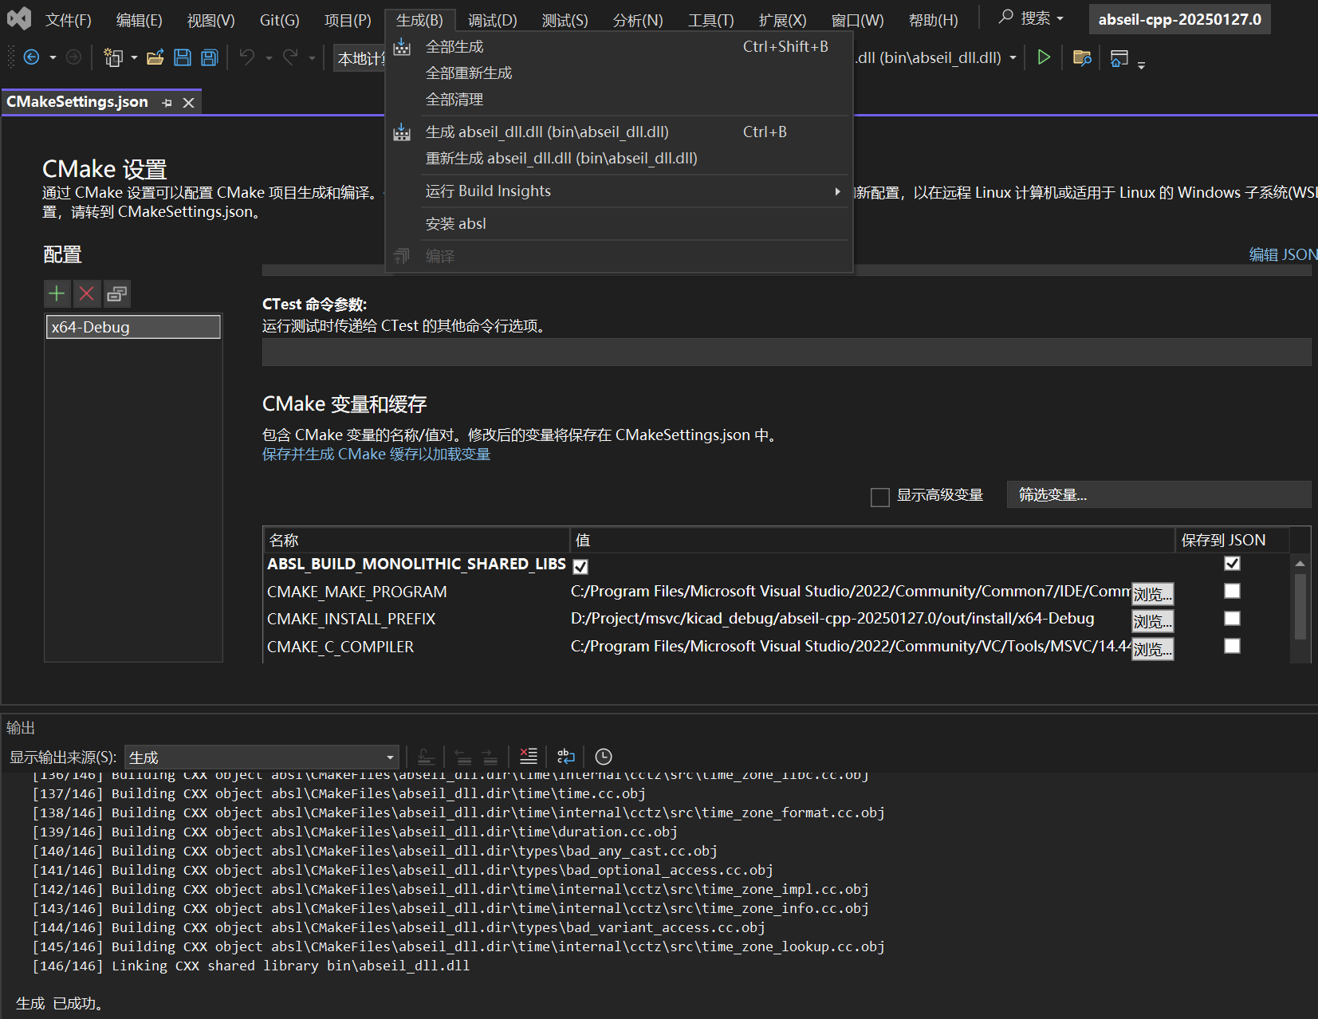Check save-to-JSON for CMAKE_INSTALL_PREFIX

point(1232,619)
